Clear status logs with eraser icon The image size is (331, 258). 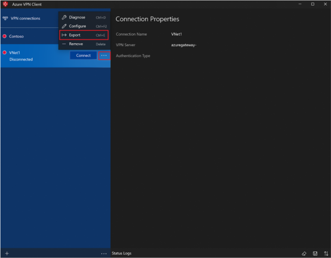point(304,254)
